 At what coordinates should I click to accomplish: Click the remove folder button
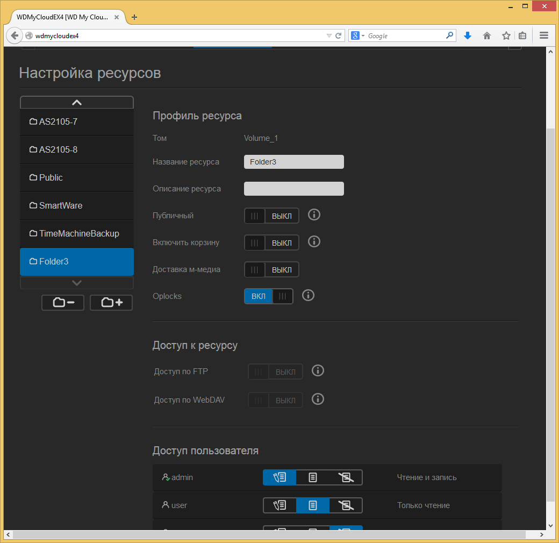click(63, 302)
